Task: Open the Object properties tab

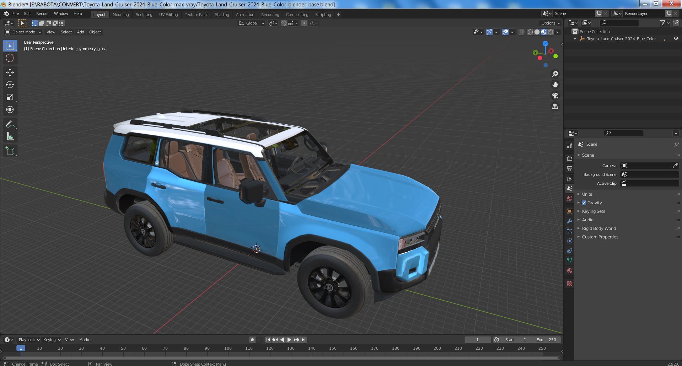Action: point(570,211)
